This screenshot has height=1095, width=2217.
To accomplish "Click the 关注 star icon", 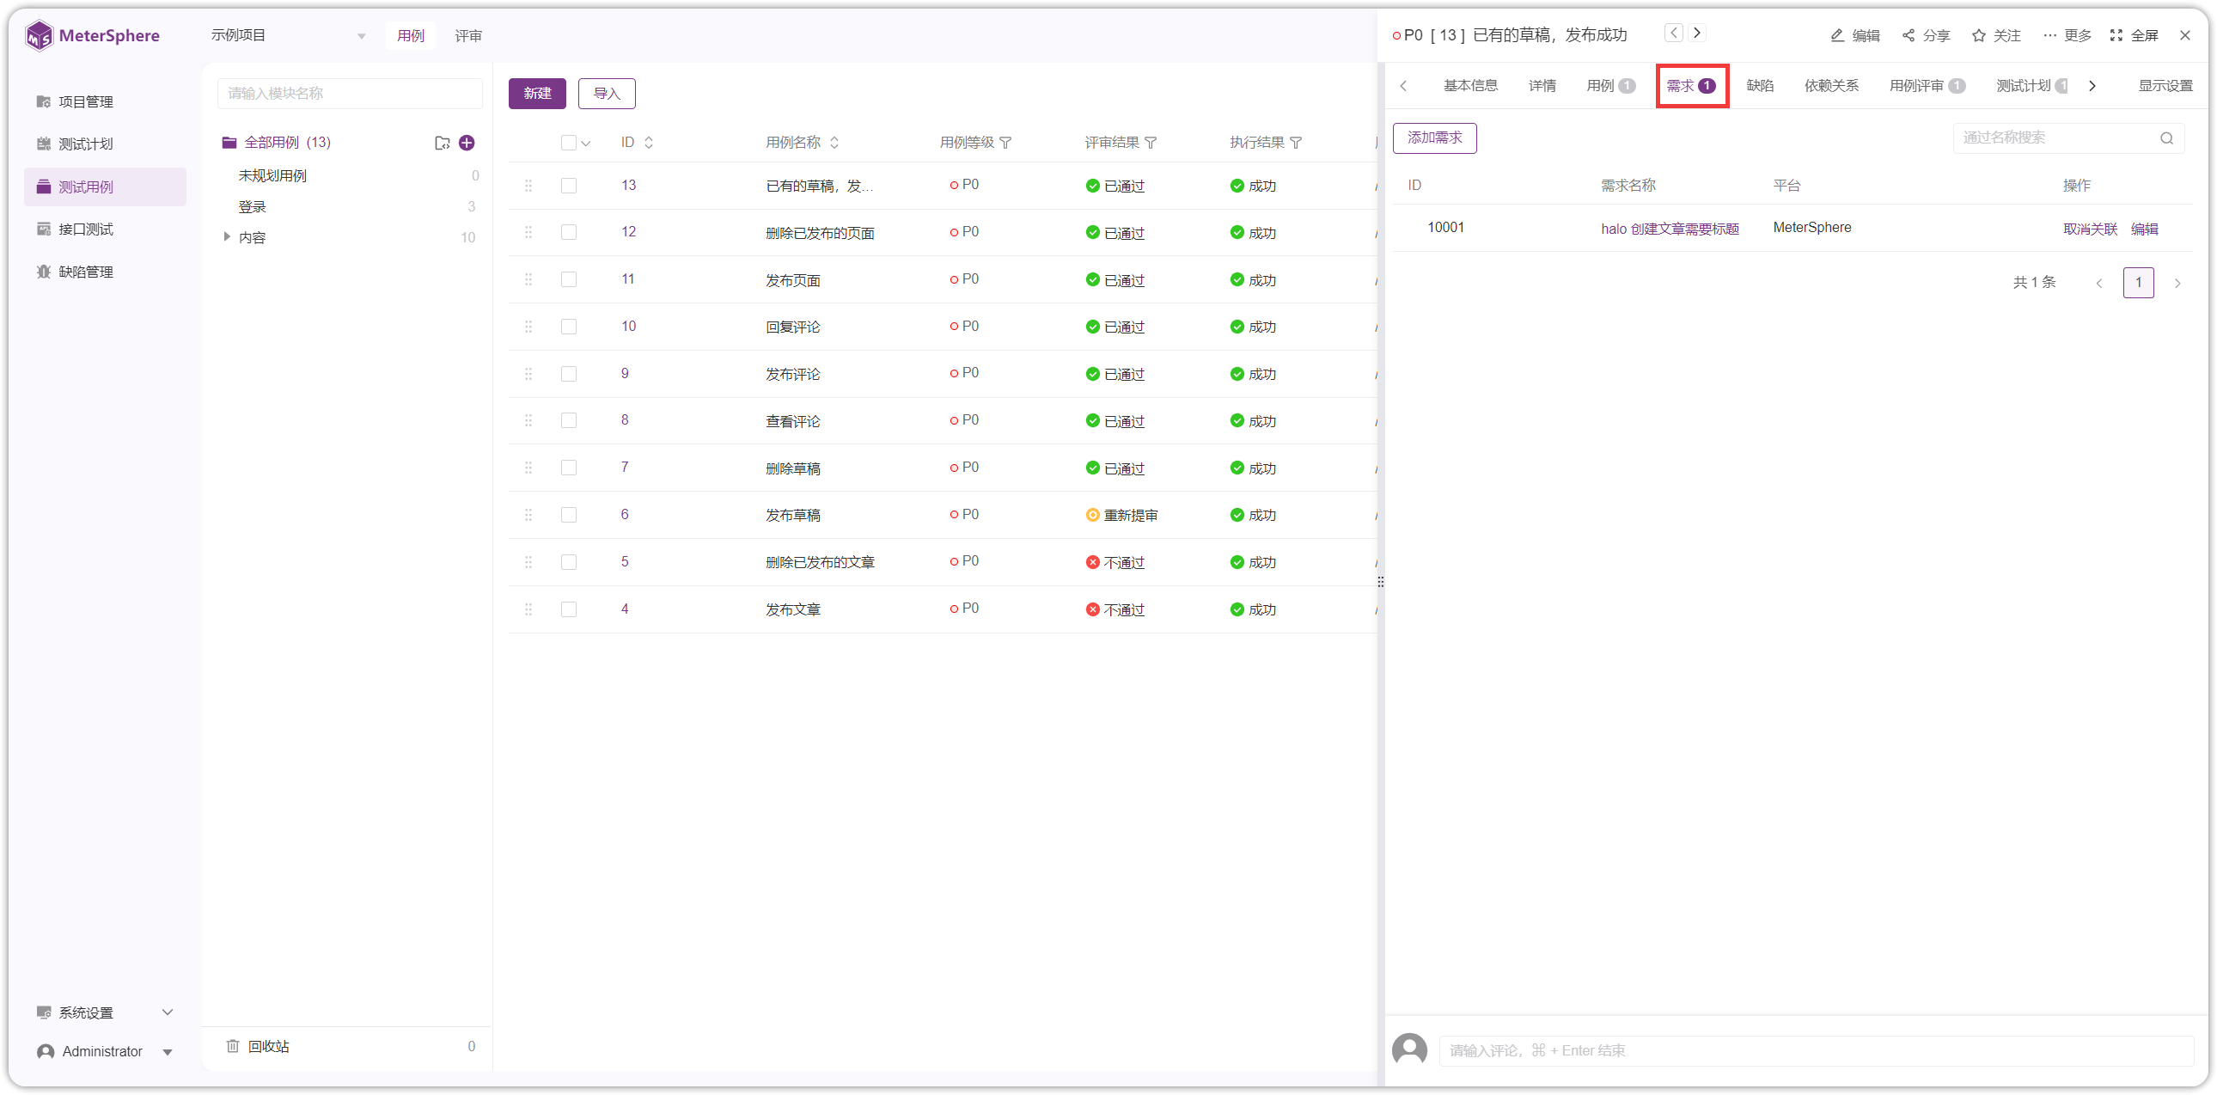I will pyautogui.click(x=1979, y=35).
